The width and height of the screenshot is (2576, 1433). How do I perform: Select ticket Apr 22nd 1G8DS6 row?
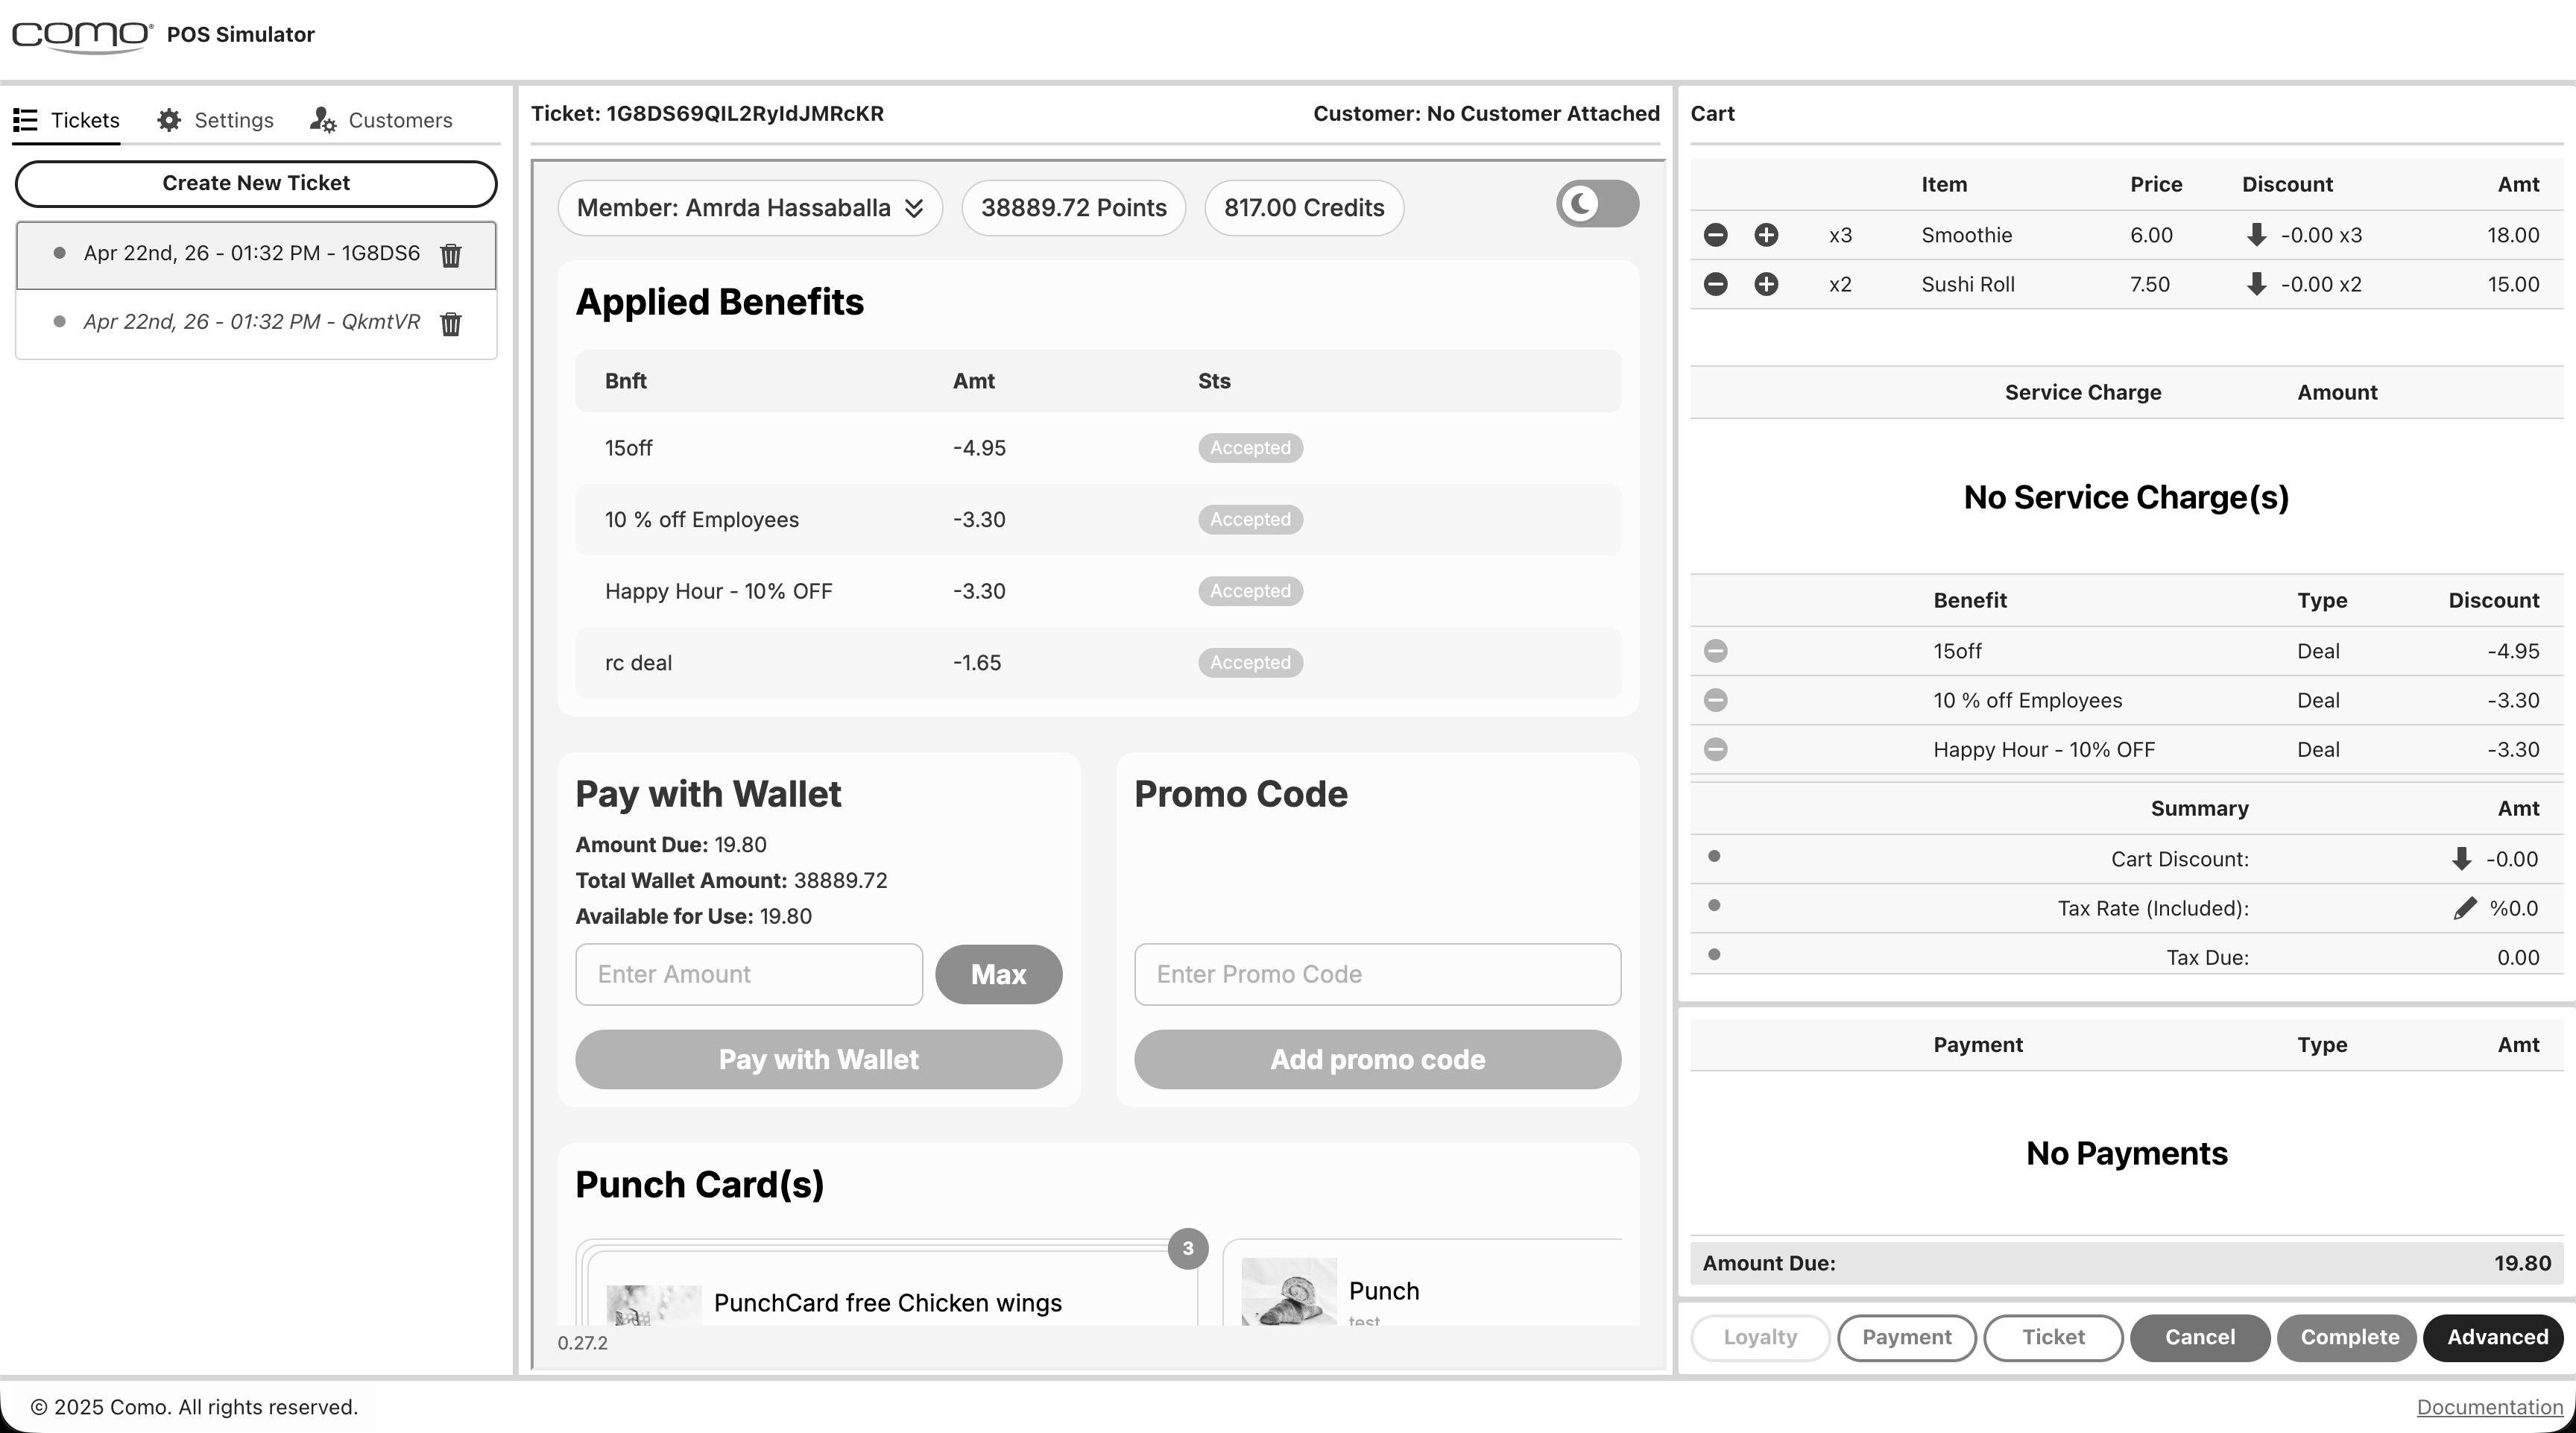coord(256,255)
